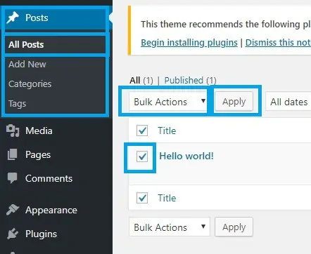Click the Appearance paintbrush icon

13,210
